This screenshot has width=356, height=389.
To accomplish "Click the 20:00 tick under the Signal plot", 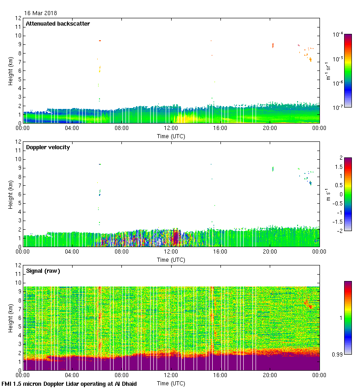I will [x=270, y=375].
